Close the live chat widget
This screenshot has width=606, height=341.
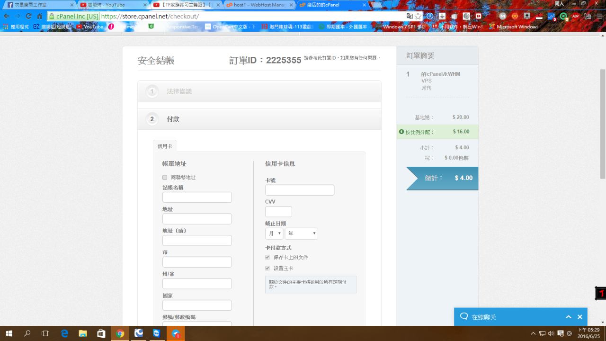point(580,317)
